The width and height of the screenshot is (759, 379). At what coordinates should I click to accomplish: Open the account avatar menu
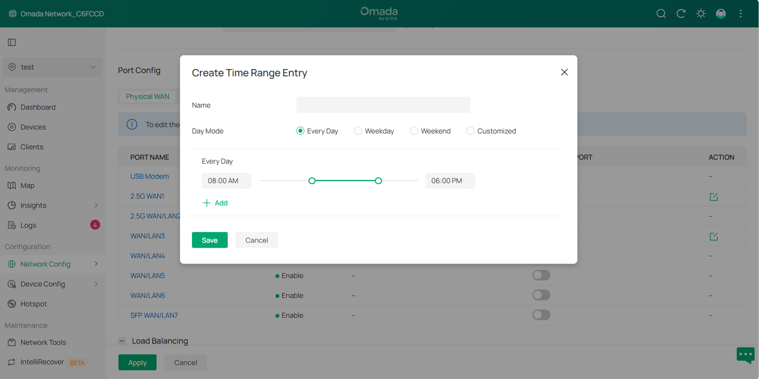tap(721, 14)
